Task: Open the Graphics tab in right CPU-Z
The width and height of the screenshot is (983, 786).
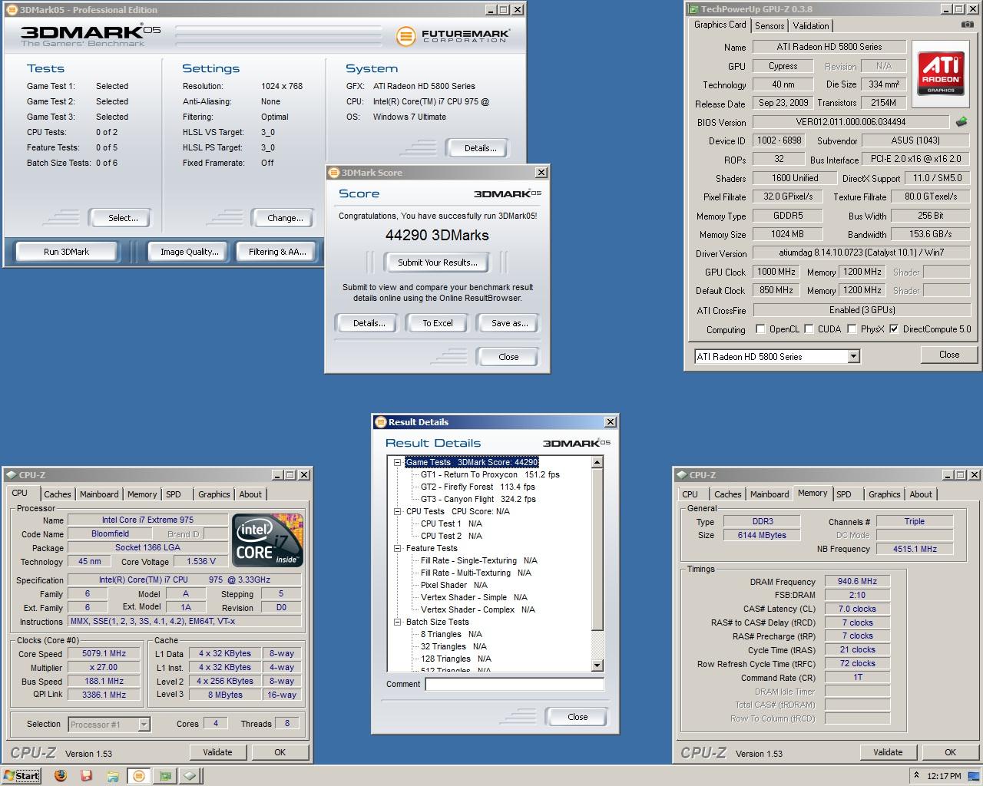Action: [x=884, y=494]
